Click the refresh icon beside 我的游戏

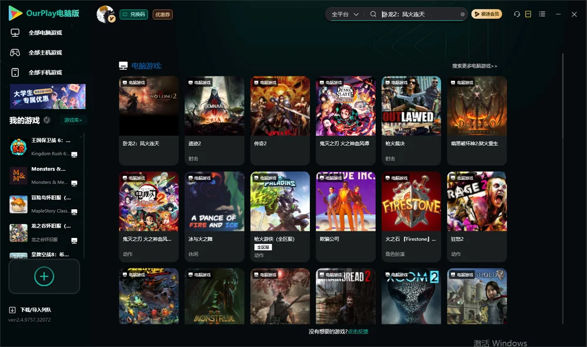(47, 120)
